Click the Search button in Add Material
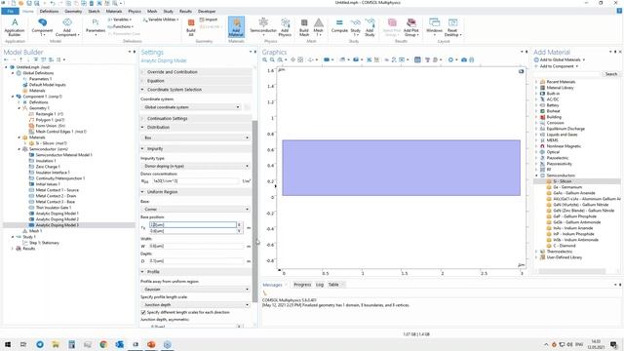 click(x=611, y=74)
